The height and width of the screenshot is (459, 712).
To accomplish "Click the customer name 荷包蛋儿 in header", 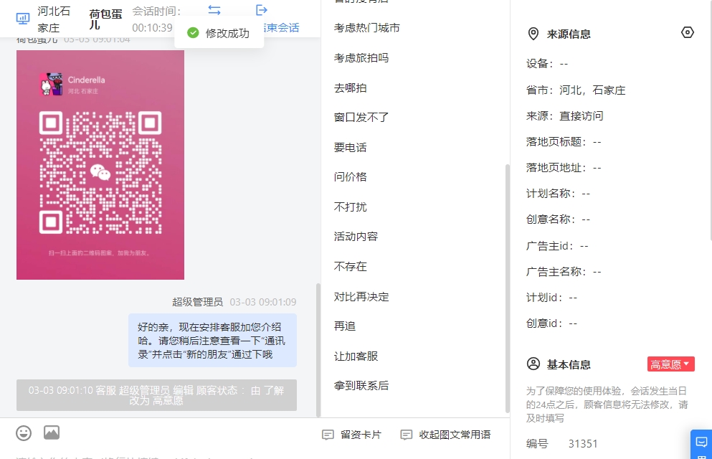I will coord(106,19).
